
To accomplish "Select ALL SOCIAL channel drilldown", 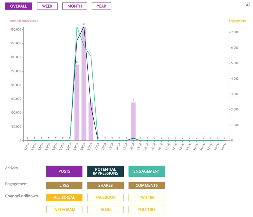I will (64, 197).
